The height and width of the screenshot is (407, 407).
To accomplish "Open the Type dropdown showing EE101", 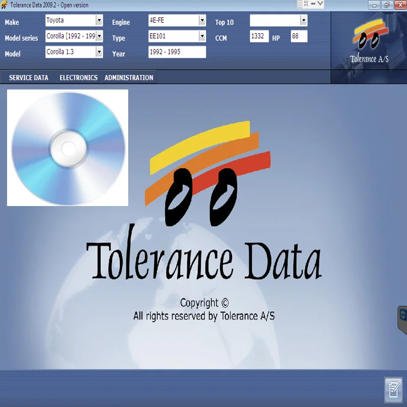I will tap(177, 36).
